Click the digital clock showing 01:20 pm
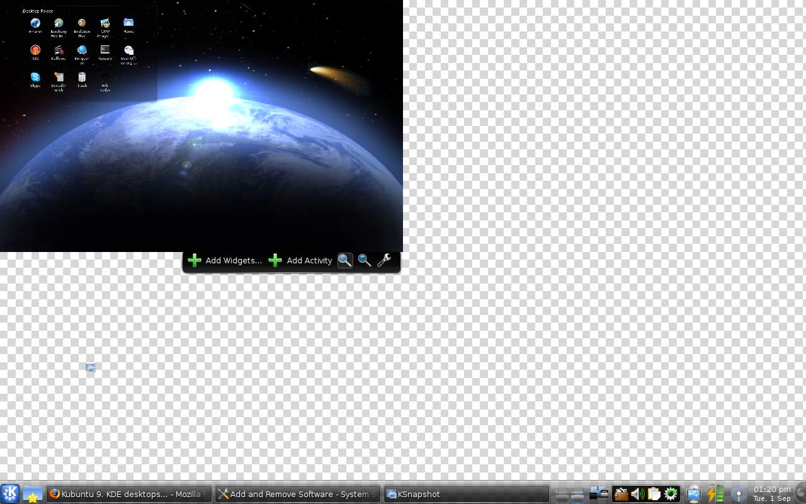This screenshot has height=504, width=806. (771, 494)
